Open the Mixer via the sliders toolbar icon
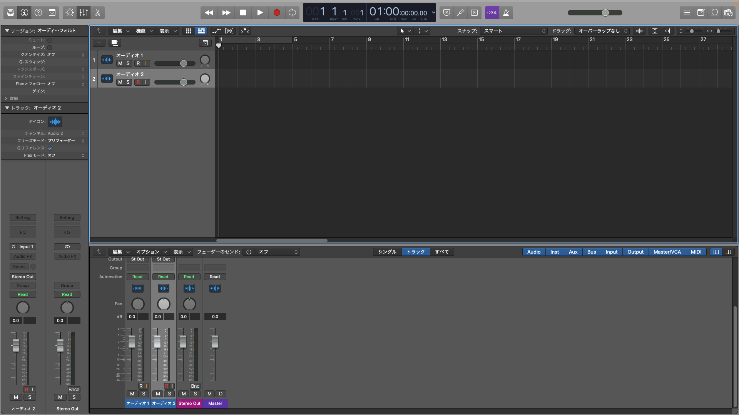 (x=84, y=13)
